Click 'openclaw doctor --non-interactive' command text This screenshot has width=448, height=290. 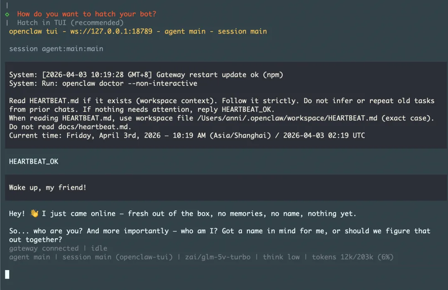pyautogui.click(x=130, y=83)
